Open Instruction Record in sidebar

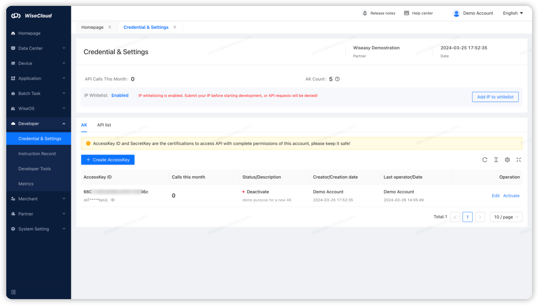37,154
